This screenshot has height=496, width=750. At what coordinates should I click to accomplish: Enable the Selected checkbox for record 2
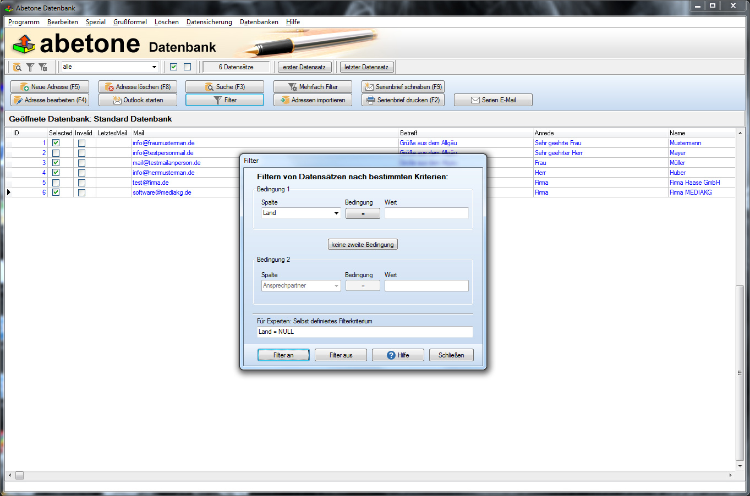[x=55, y=153]
